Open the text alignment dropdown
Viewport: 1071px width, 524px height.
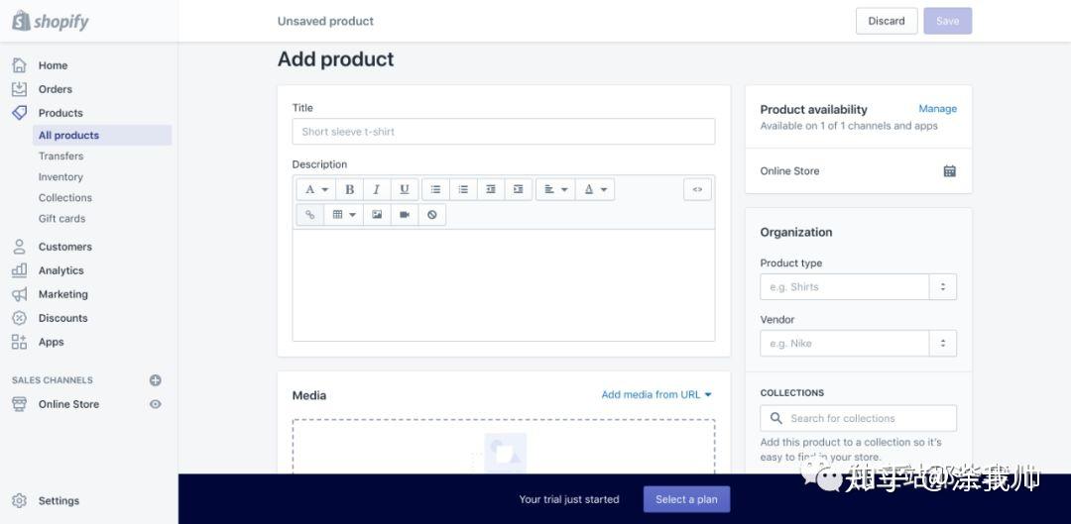click(x=556, y=189)
